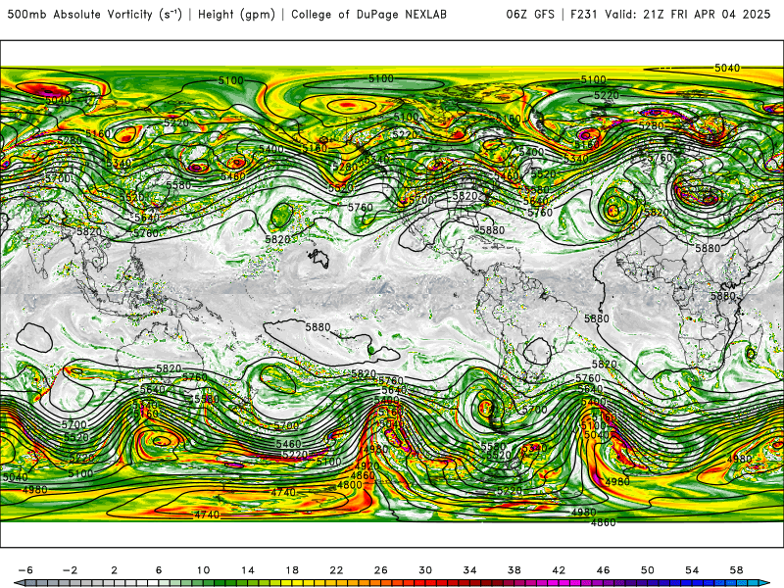Click the colorbar tick label 42

[559, 570]
